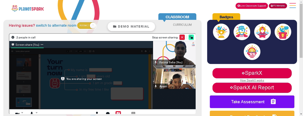Open the SparkX AI Report
The image size is (303, 116).
(252, 88)
